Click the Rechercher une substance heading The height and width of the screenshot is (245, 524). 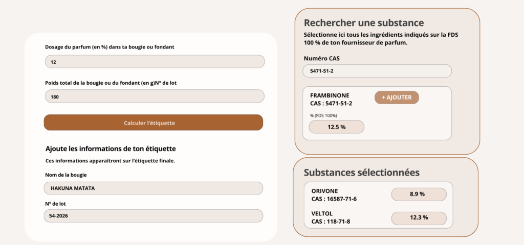[x=363, y=23]
